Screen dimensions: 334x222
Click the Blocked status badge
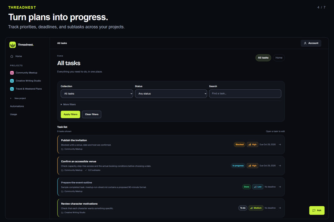coord(240,144)
